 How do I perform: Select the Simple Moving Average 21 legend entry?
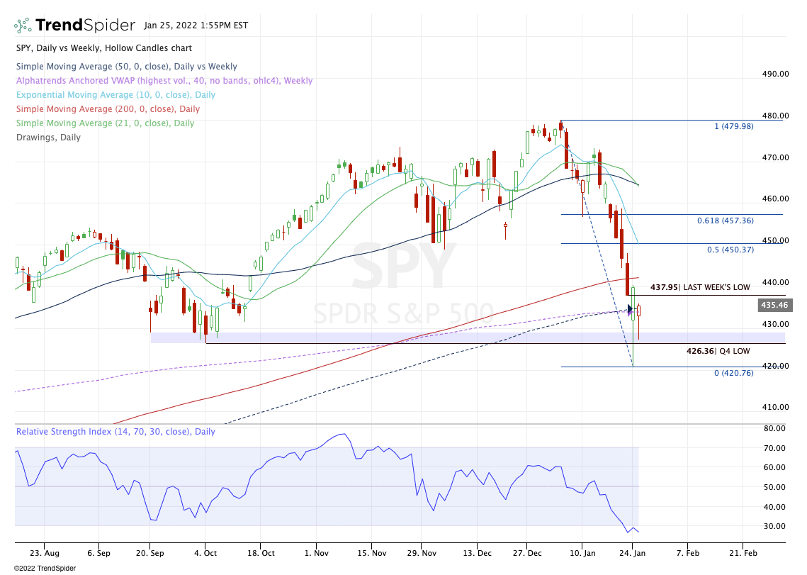(x=105, y=123)
